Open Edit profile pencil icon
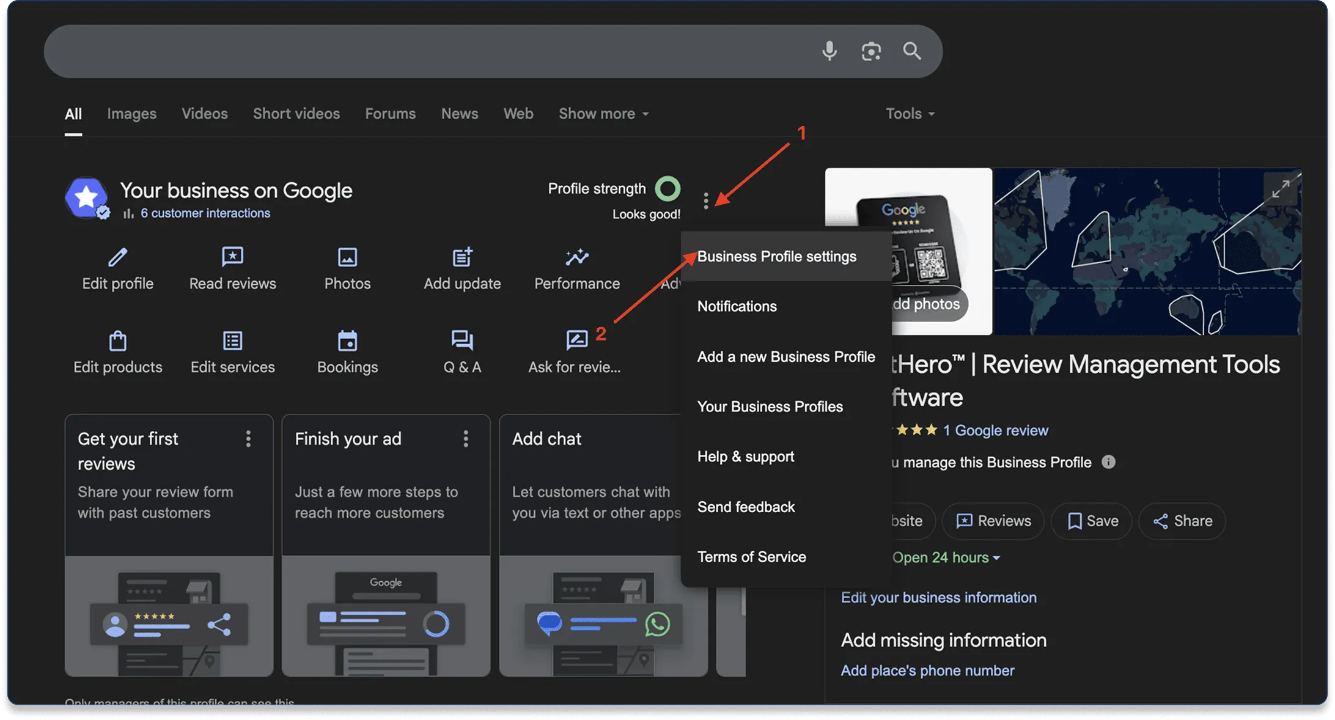Image resolution: width=1335 pixels, height=720 pixels. [117, 257]
